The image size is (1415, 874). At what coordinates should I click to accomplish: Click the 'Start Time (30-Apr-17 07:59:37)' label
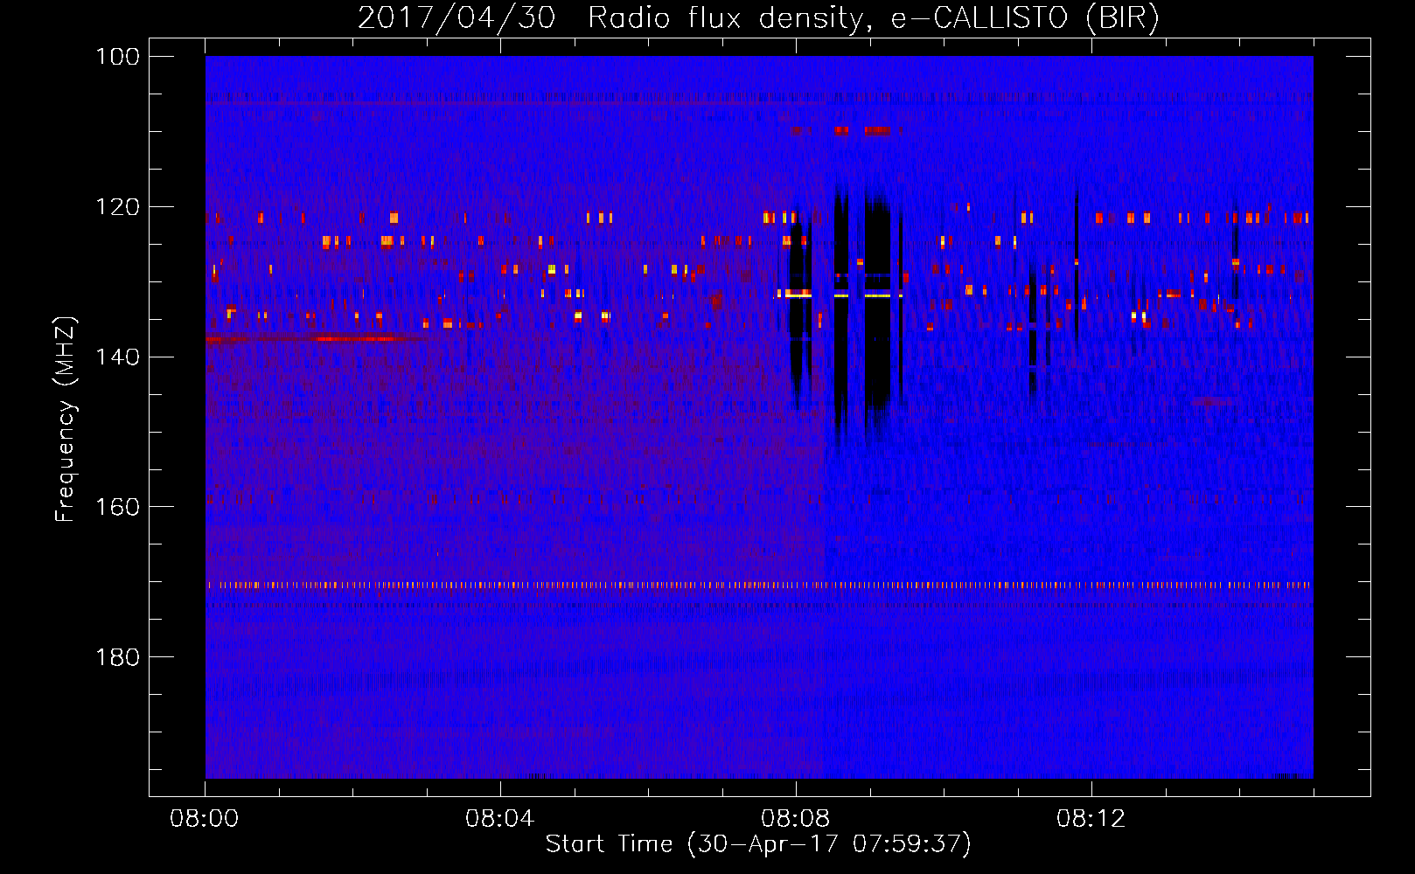click(x=758, y=844)
